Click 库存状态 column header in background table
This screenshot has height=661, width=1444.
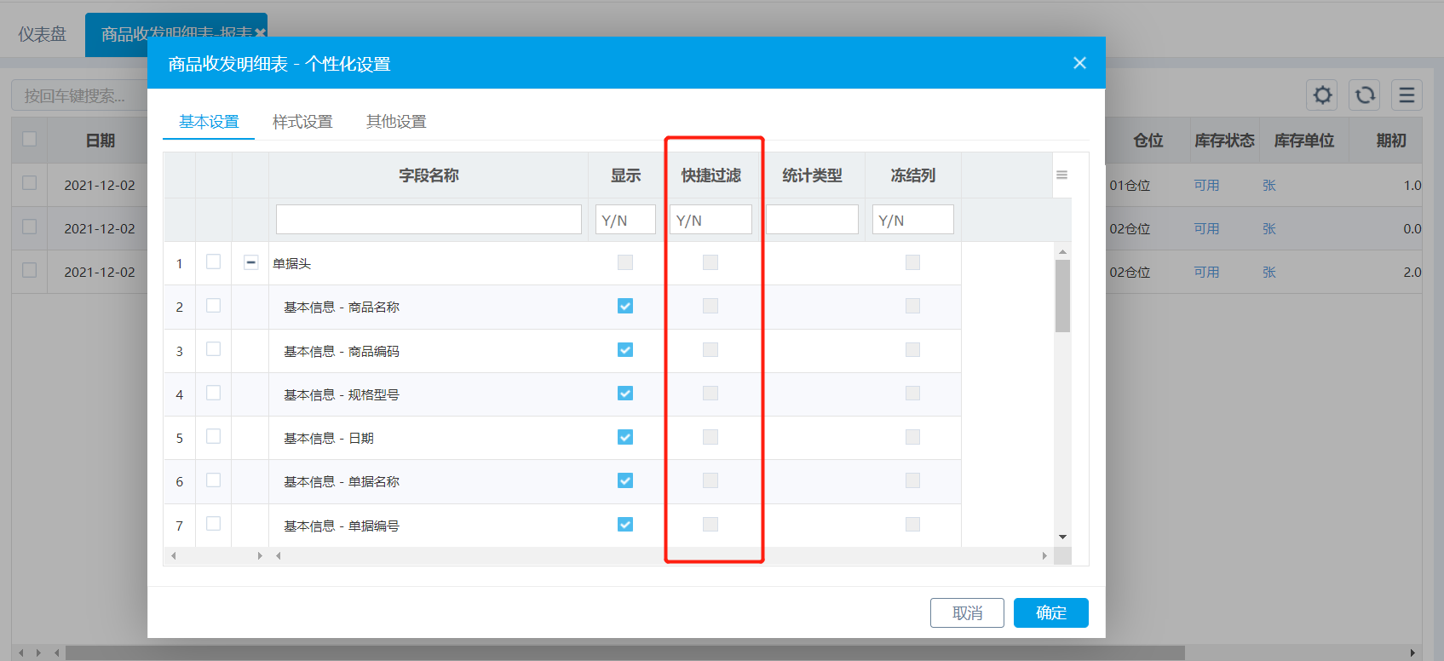(x=1224, y=141)
